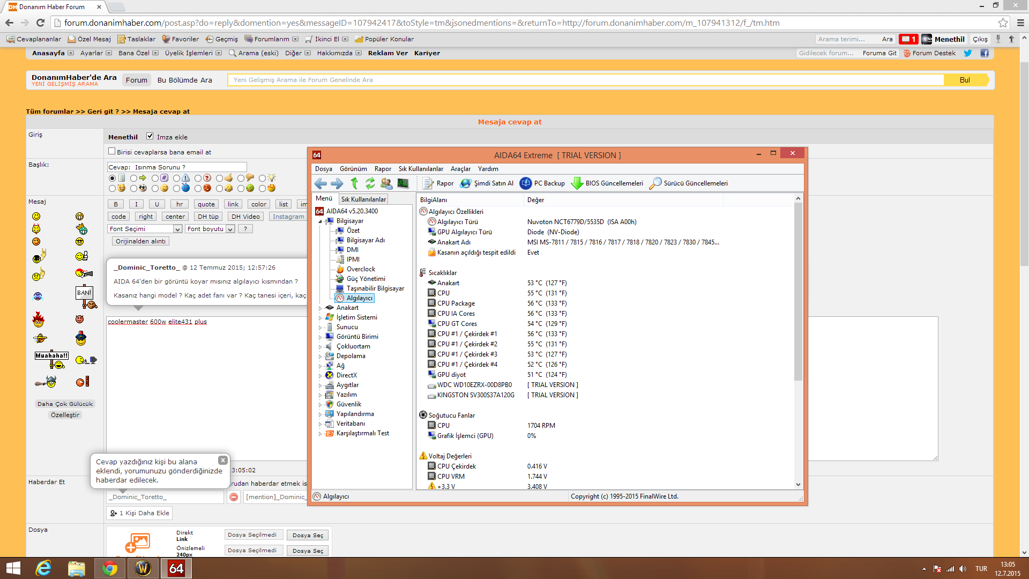Expand the Anakart tree node
This screenshot has width=1029, height=579.
coord(320,308)
